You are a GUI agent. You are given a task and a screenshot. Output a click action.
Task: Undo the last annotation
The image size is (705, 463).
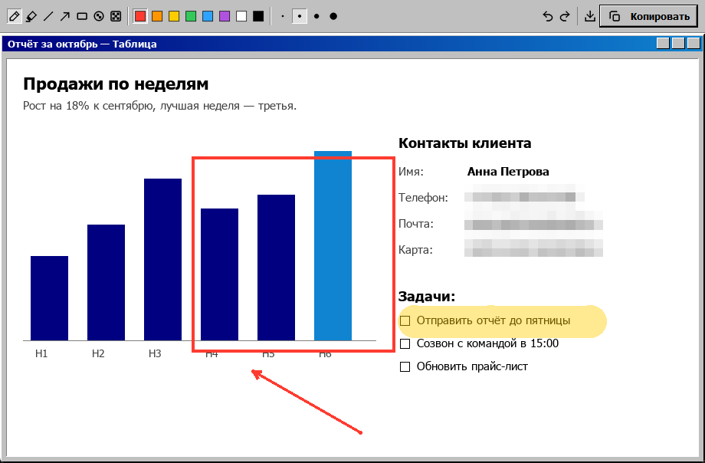click(548, 17)
